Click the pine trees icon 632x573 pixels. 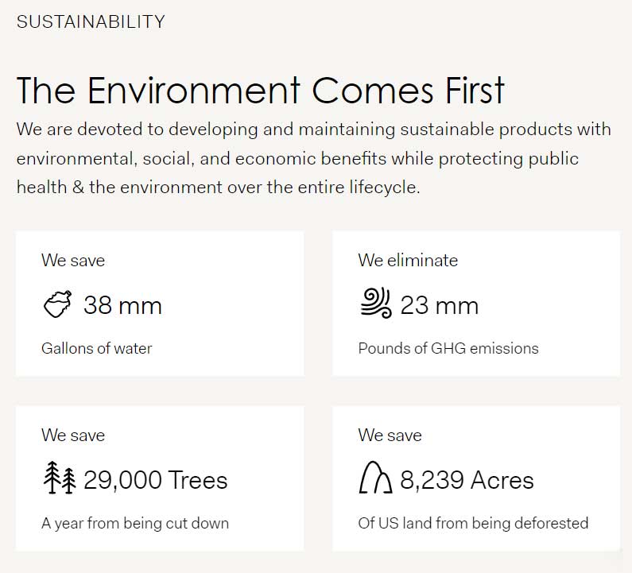click(59, 479)
